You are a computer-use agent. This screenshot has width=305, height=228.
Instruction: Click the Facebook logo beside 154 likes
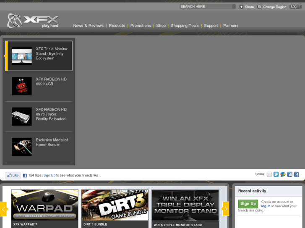click(25, 175)
